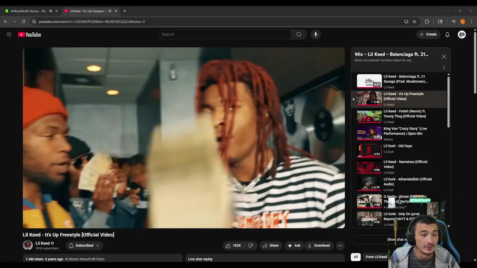Play Lil Durk - Old Days
The height and width of the screenshot is (268, 477).
pos(399,151)
